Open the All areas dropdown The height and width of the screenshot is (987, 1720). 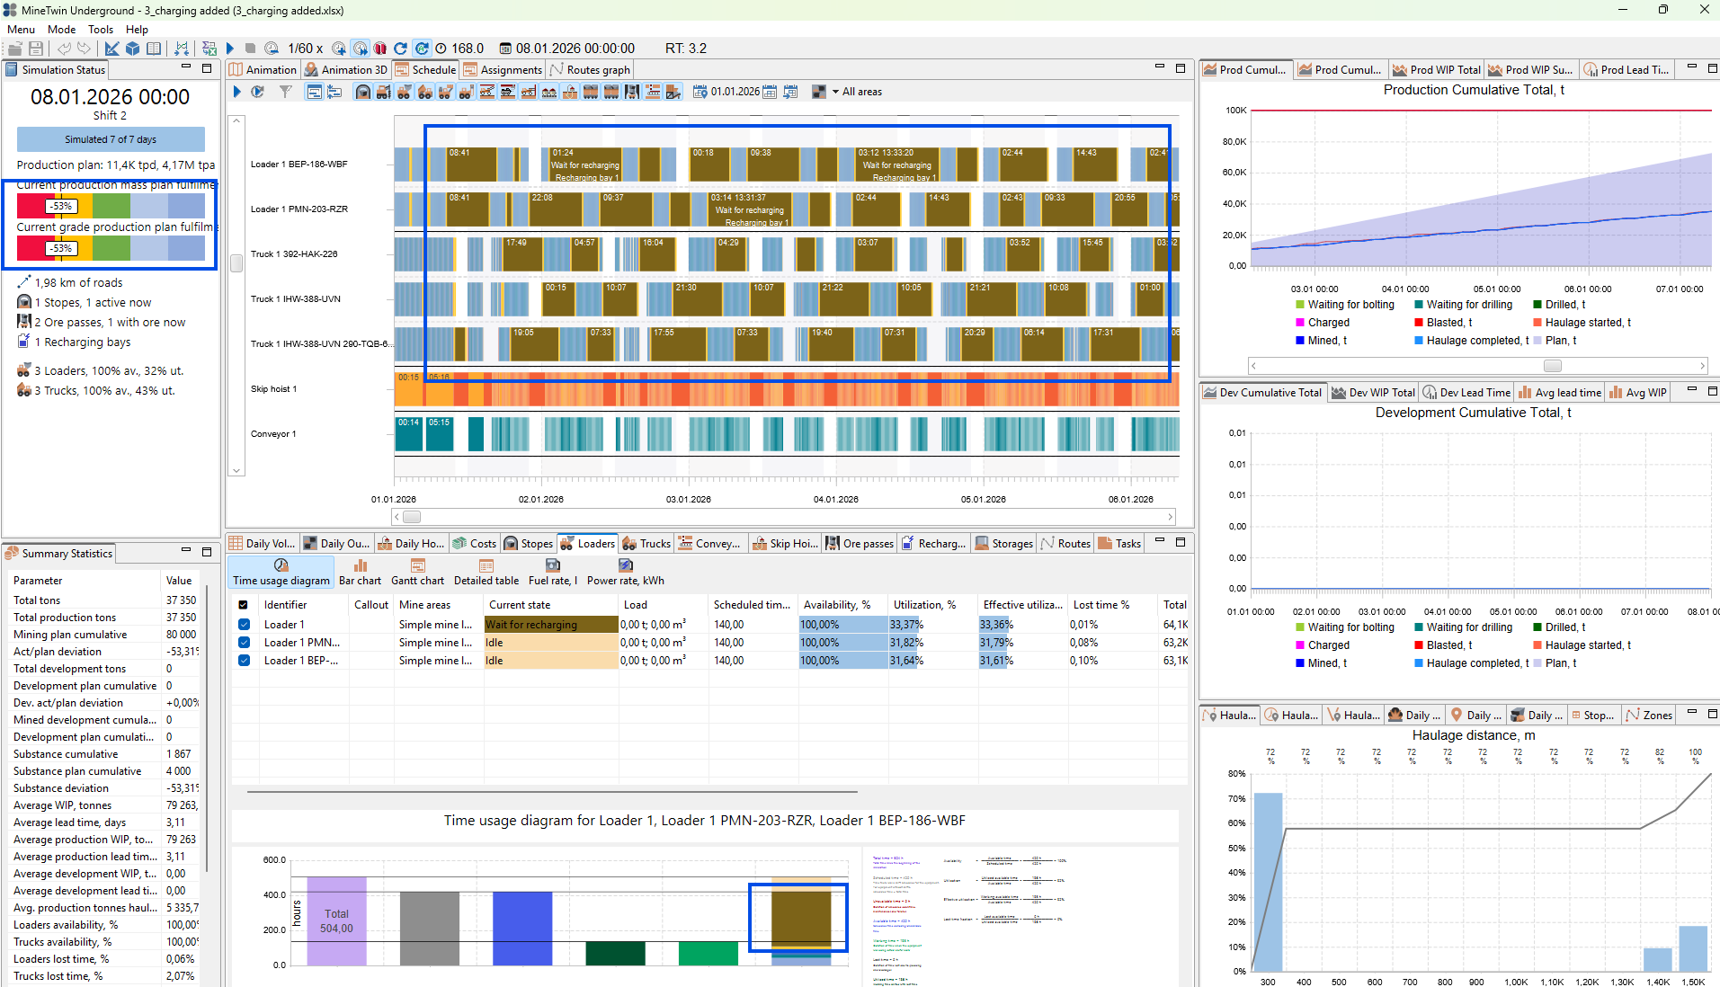pos(855,92)
